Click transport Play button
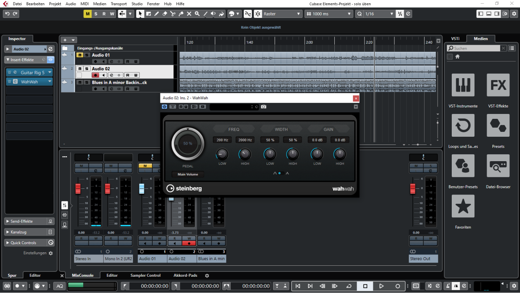Screen dimensions: 520x293 pyautogui.click(x=381, y=286)
